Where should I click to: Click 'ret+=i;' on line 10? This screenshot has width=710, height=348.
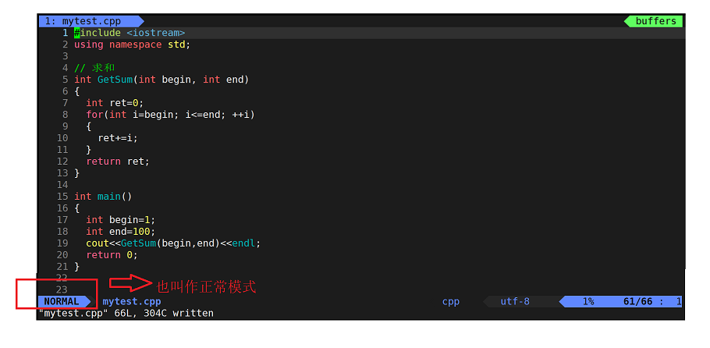click(118, 138)
